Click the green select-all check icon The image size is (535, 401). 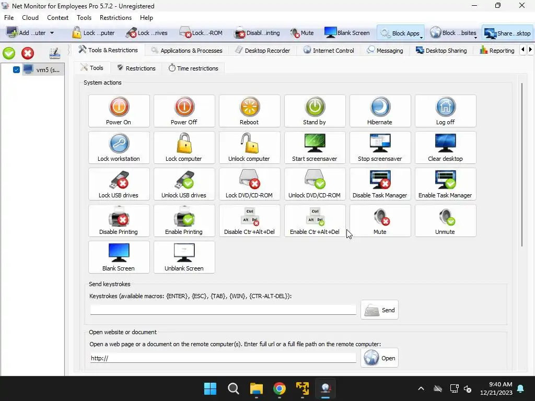[x=9, y=53]
